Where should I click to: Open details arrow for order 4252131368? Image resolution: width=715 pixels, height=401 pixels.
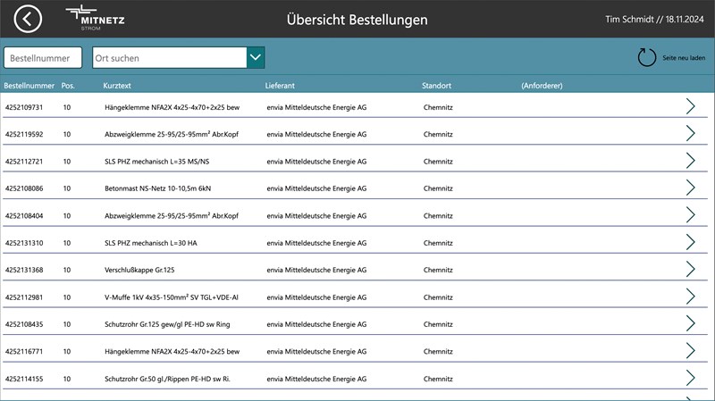(690, 270)
